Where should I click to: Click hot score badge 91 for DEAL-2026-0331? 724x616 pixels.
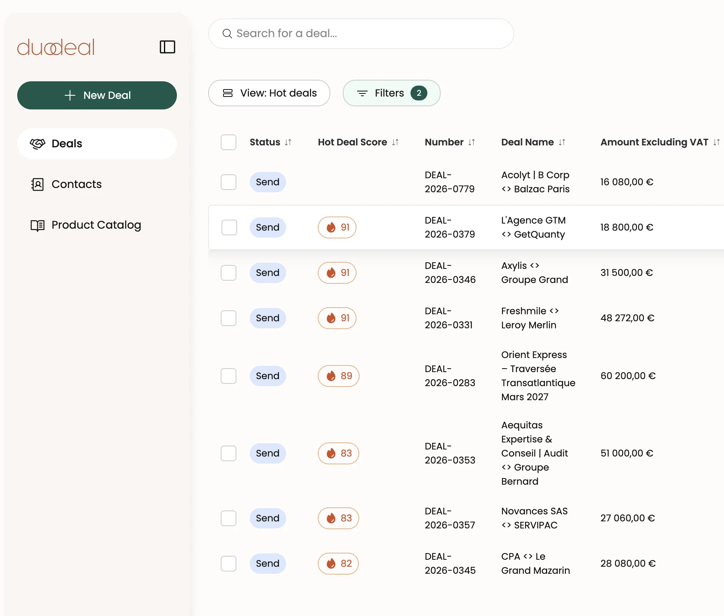pos(337,318)
